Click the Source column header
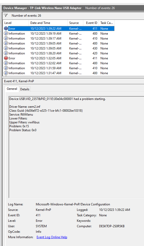Image resolution: width=144 pixels, height=246 pixels. (x=75, y=23)
